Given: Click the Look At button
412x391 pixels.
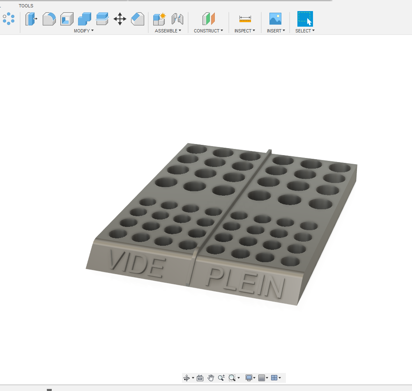Looking at the screenshot, I should (x=200, y=378).
